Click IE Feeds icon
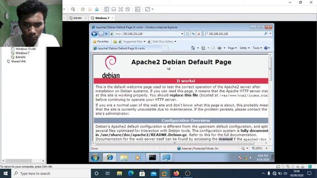 click(204, 48)
